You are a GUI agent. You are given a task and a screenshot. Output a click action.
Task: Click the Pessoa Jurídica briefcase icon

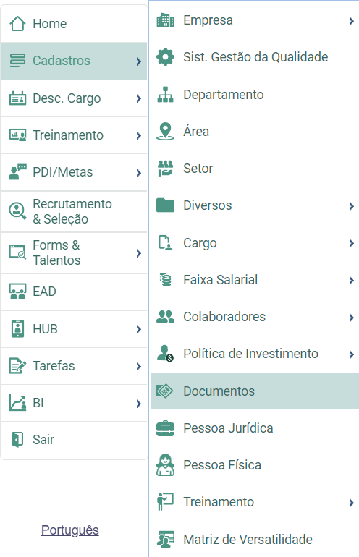click(165, 428)
